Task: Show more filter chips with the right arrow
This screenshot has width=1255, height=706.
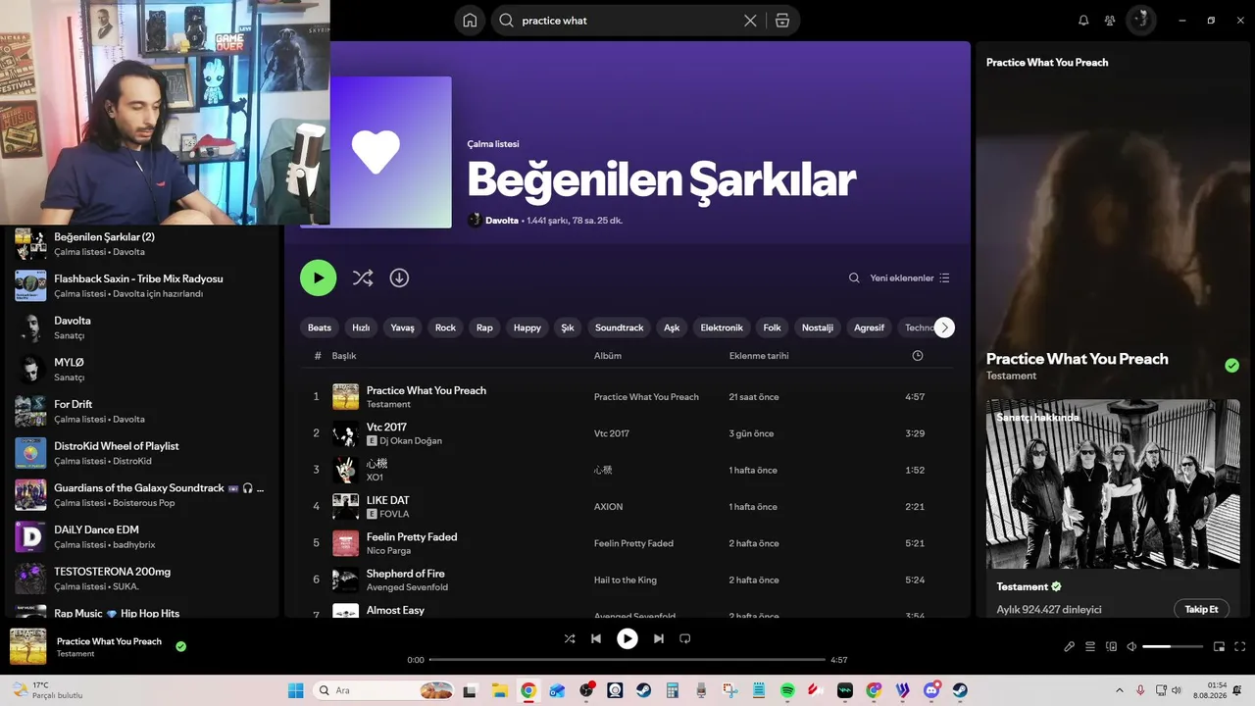Action: point(944,328)
